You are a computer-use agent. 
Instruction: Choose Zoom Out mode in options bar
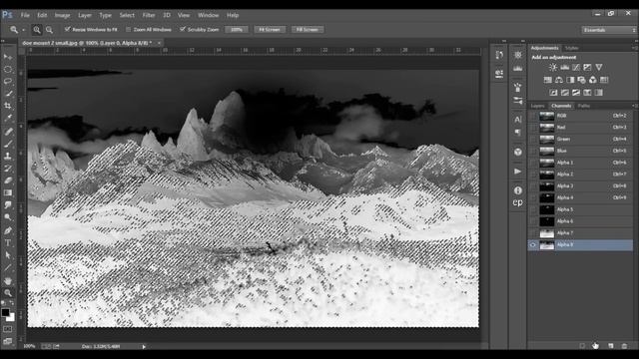tap(49, 30)
